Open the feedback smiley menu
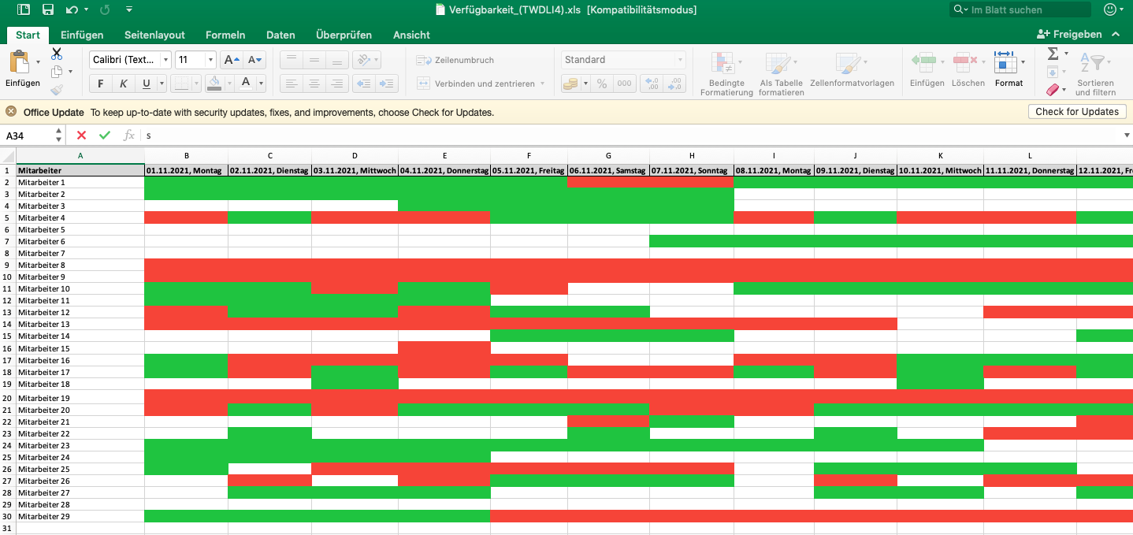1133x535 pixels. coord(1113,10)
